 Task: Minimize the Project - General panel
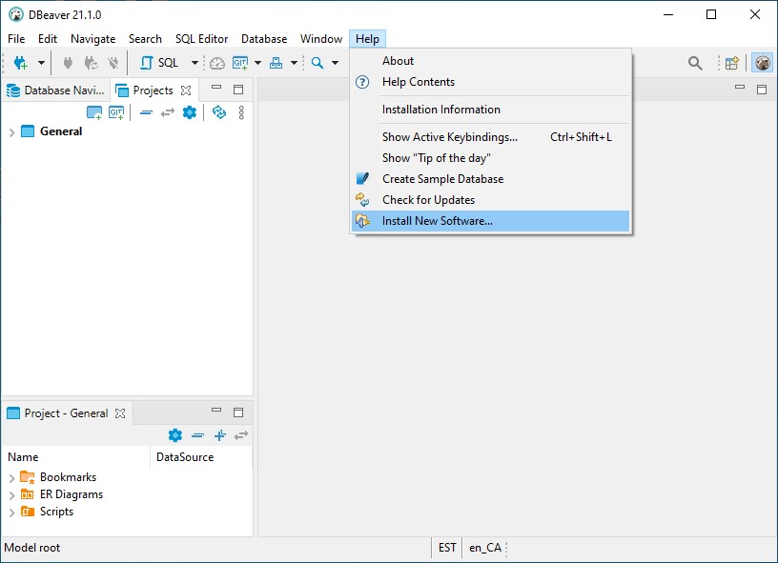point(216,410)
